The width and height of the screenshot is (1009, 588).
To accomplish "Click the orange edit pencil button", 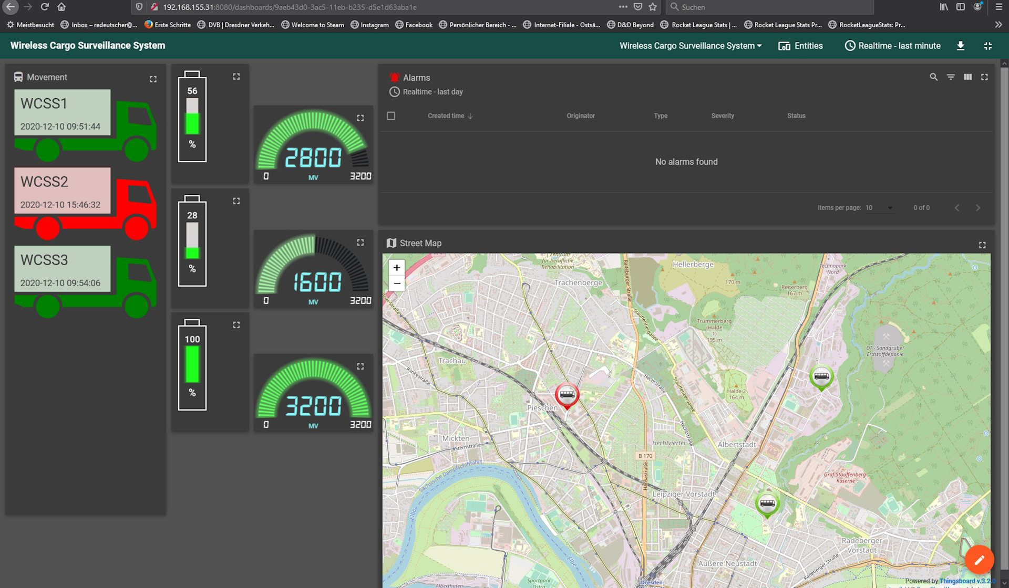I will pos(979,560).
